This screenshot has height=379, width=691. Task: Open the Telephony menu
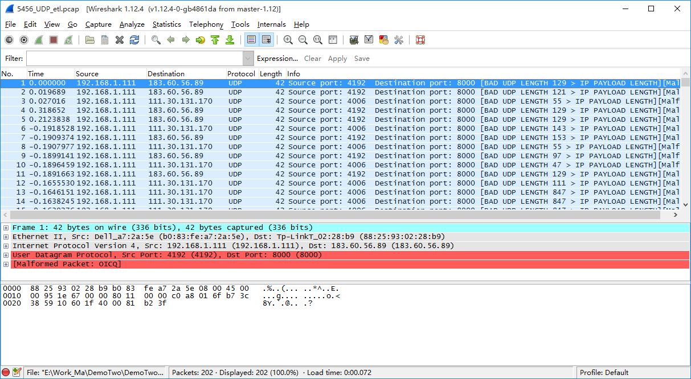(x=206, y=24)
